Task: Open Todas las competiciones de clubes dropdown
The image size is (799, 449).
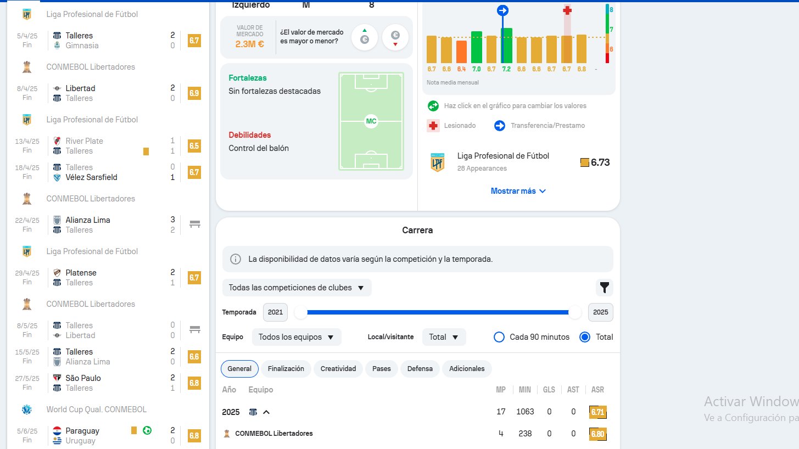Action: tap(297, 288)
